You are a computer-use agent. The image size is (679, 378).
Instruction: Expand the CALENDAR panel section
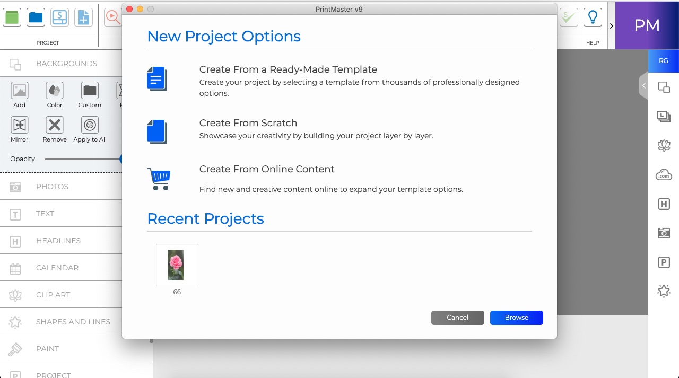coord(61,268)
